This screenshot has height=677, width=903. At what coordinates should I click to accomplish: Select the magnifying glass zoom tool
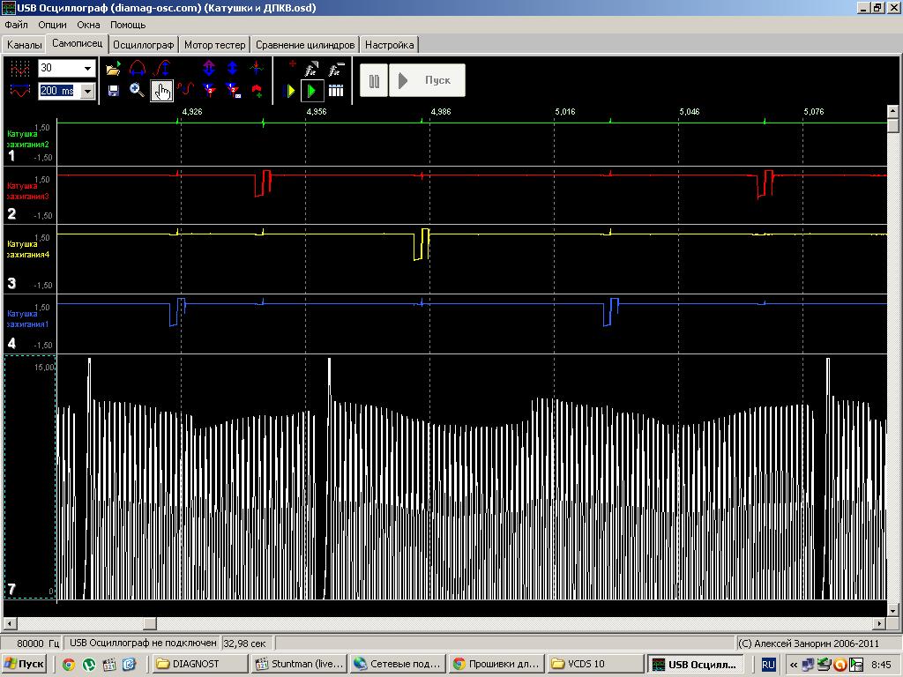point(137,91)
